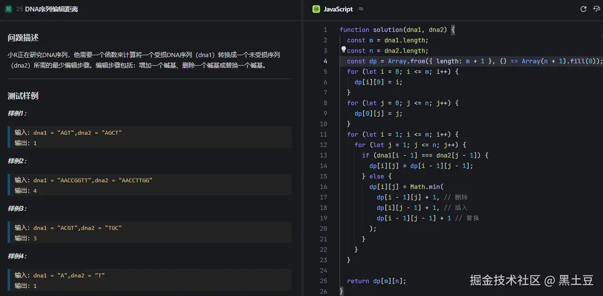Viewport: 603px width, 296px height.
Task: Click the lightbulb hint icon on line 3
Action: click(343, 49)
